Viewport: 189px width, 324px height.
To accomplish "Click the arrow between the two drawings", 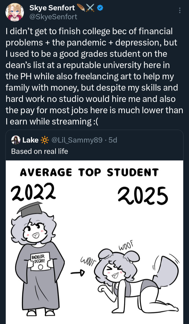I will pyautogui.click(x=78, y=273).
